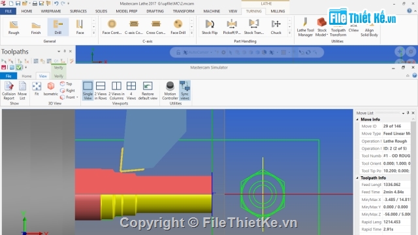Open the Motion Controller

[x=170, y=91]
